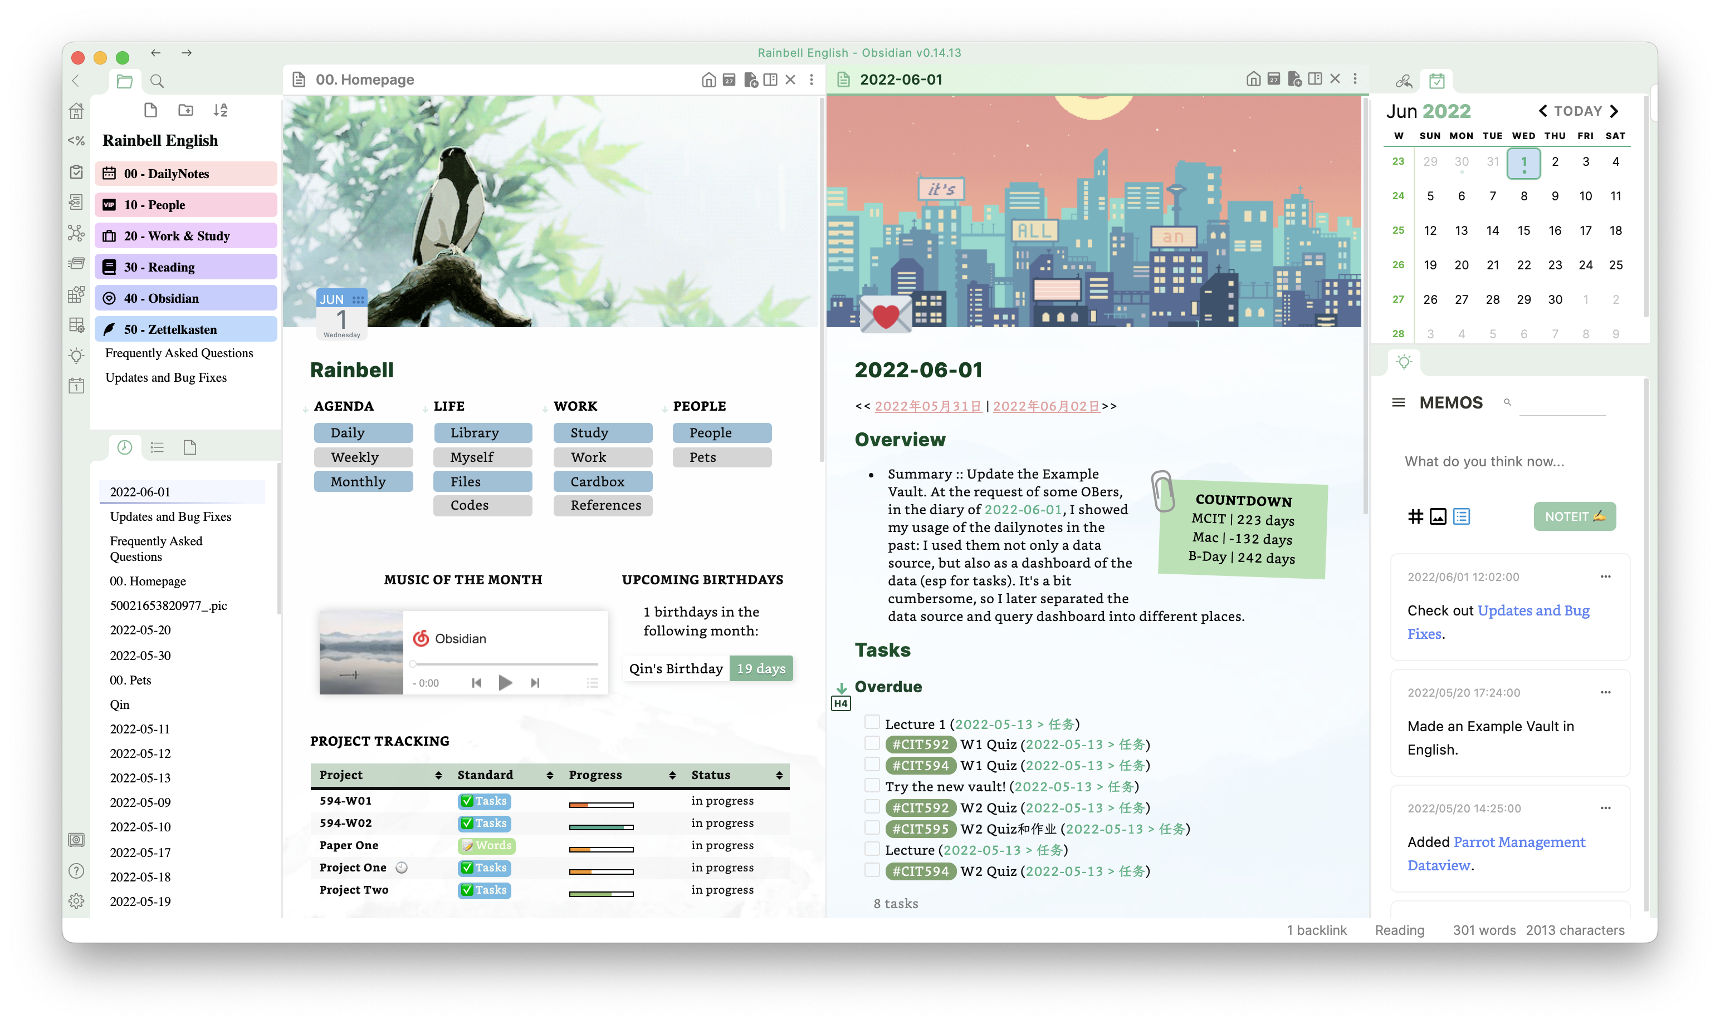1720x1025 pixels.
Task: Click the new note icon in file explorer
Action: (x=151, y=110)
